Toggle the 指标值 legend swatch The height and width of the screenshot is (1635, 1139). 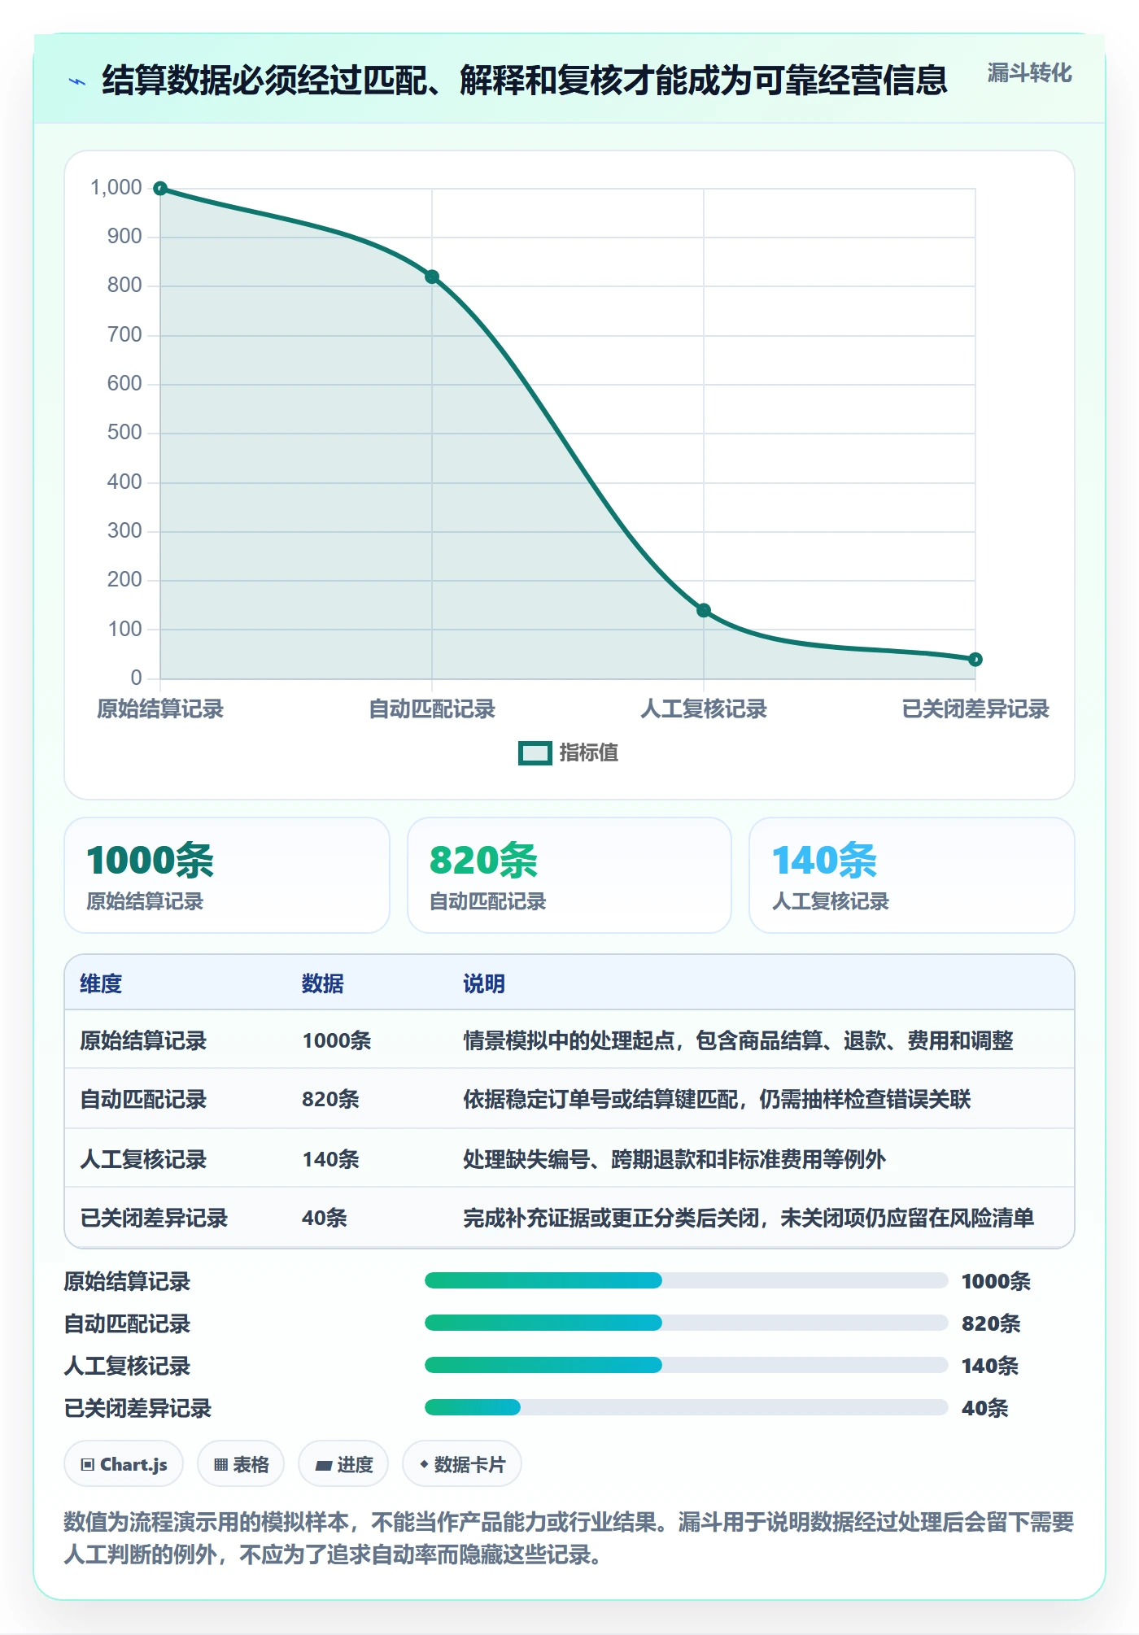click(x=535, y=753)
